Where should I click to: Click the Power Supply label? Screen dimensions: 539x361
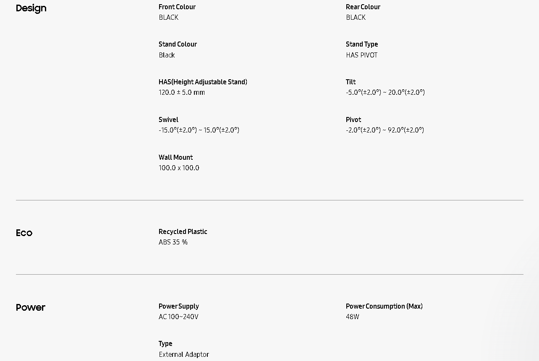(178, 306)
